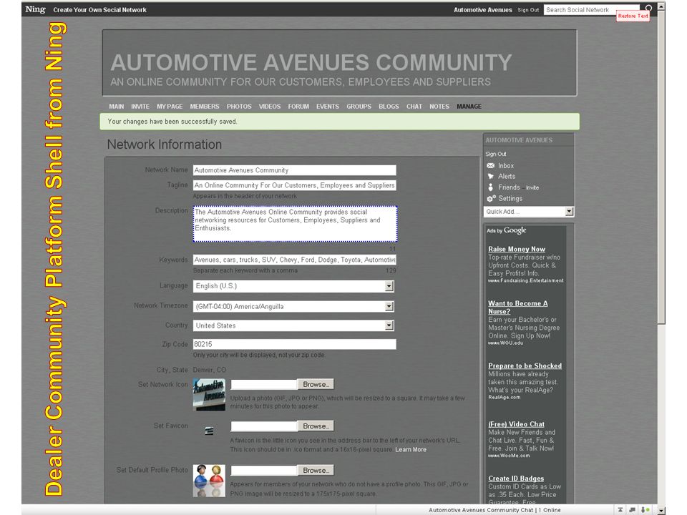Click the 'Denver, CO' city text
This screenshot has width=687, height=515.
pos(210,370)
